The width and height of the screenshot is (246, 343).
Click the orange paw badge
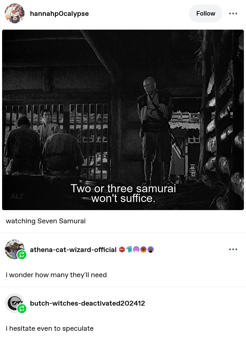143,249
